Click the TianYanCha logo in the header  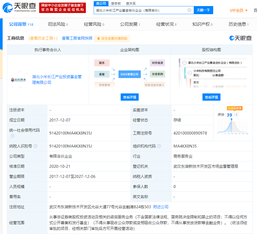(x=19, y=8)
